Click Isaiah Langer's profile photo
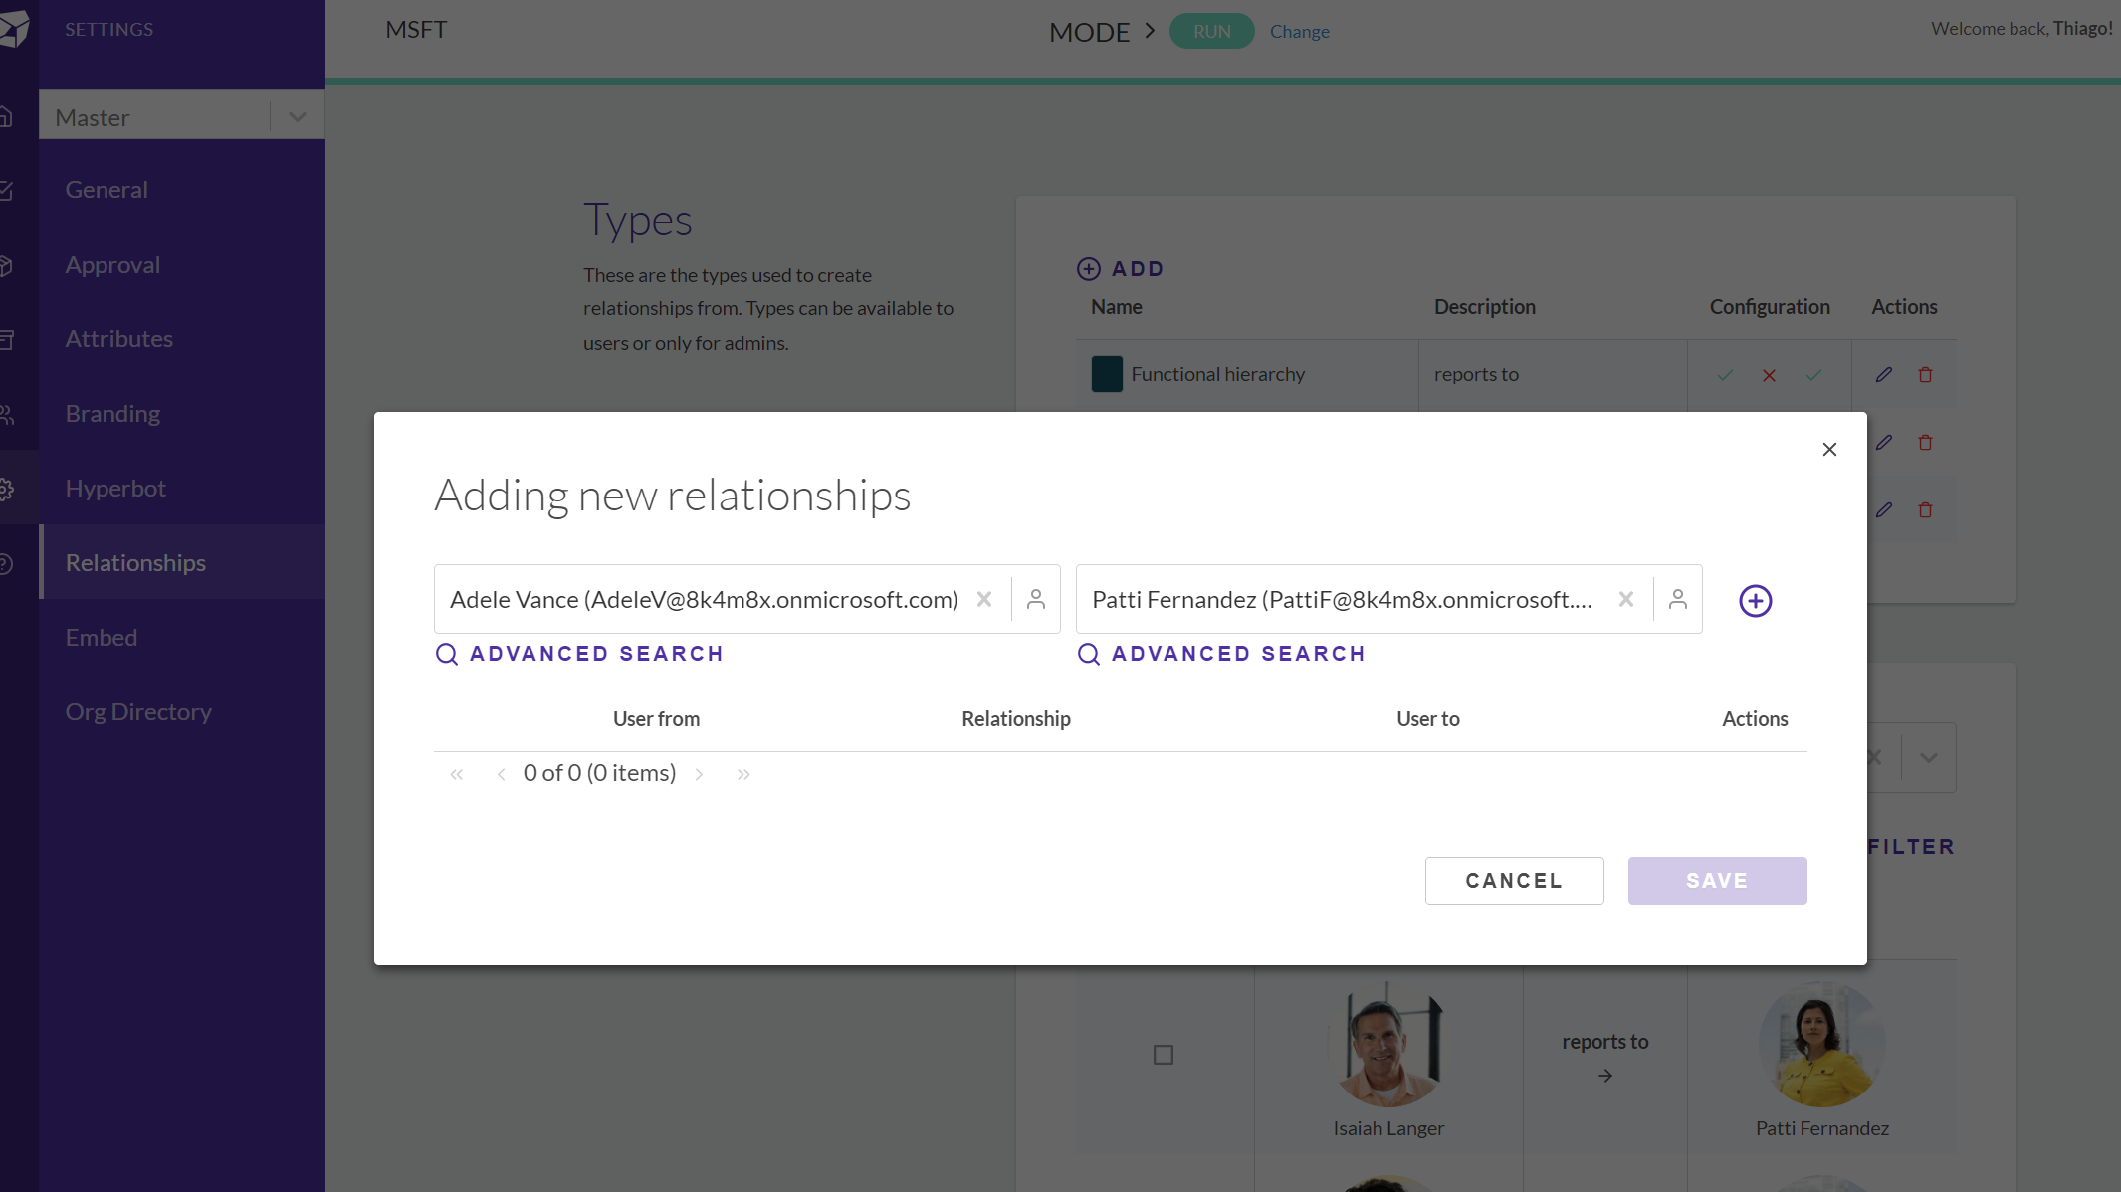Image resolution: width=2121 pixels, height=1192 pixels. tap(1388, 1045)
